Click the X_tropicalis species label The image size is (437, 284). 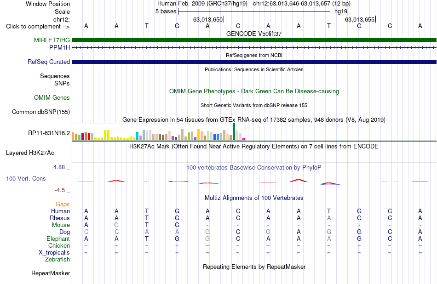(x=54, y=253)
